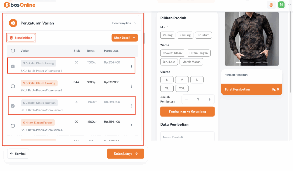This screenshot has height=171, width=293.
Task: Toggle the select-all variants checkbox in header
Action: pyautogui.click(x=13, y=51)
